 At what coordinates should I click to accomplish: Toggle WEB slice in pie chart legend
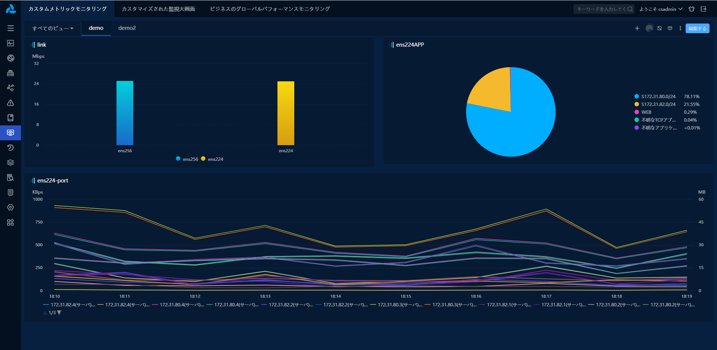click(646, 112)
